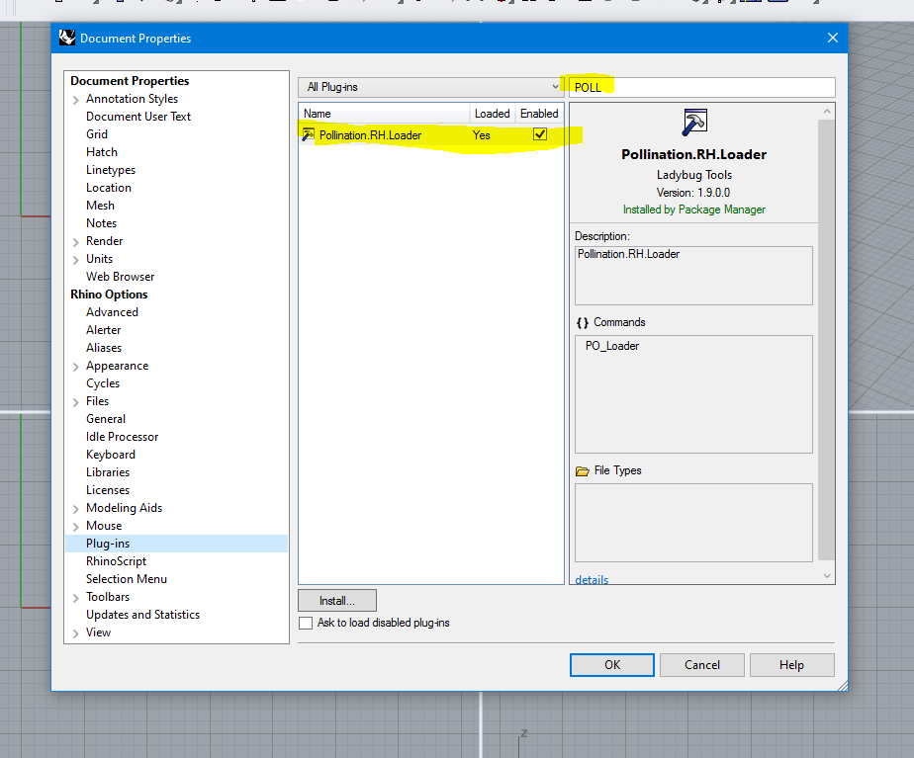
Task: Expand the Files tree node
Action: tap(76, 401)
